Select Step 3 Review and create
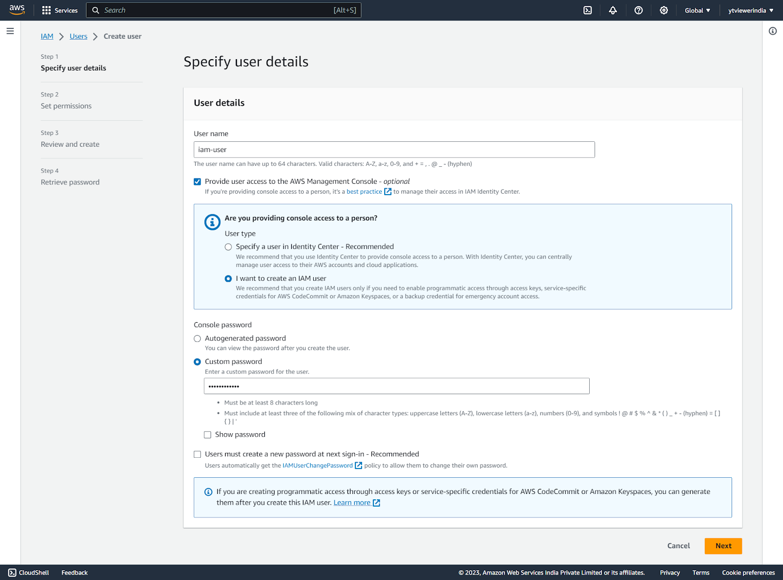The image size is (783, 580). pyautogui.click(x=70, y=144)
